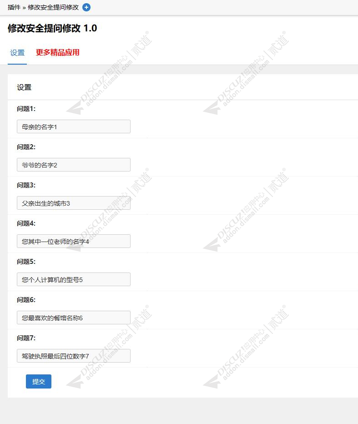
Task: Click the 问题3: label
Action: 26,185
